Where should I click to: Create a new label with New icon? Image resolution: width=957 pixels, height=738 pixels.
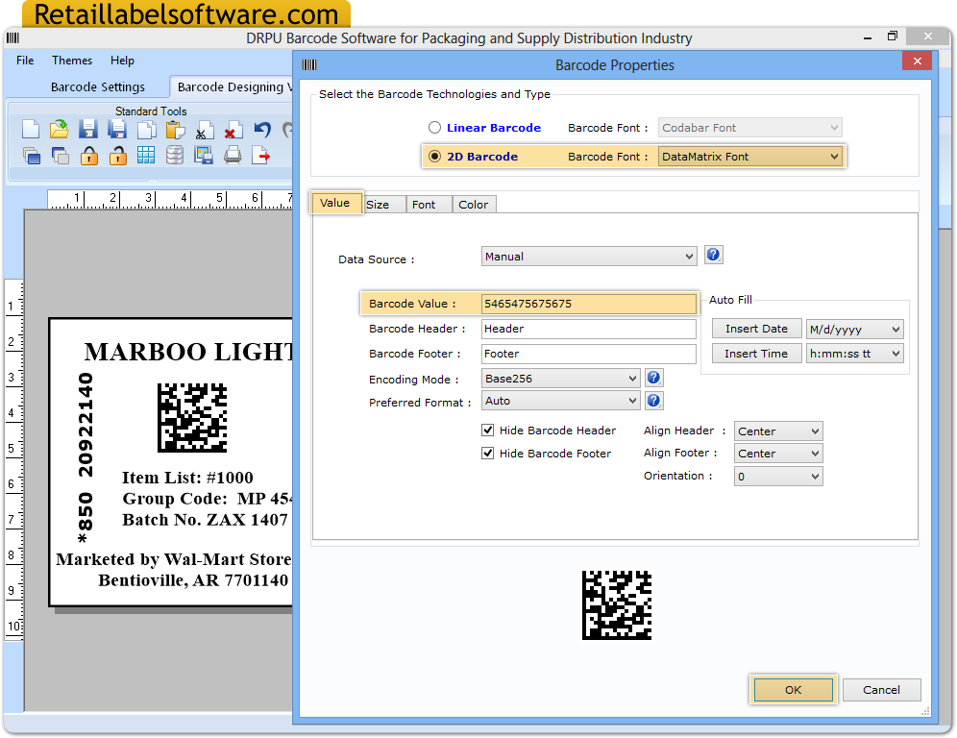pyautogui.click(x=31, y=130)
